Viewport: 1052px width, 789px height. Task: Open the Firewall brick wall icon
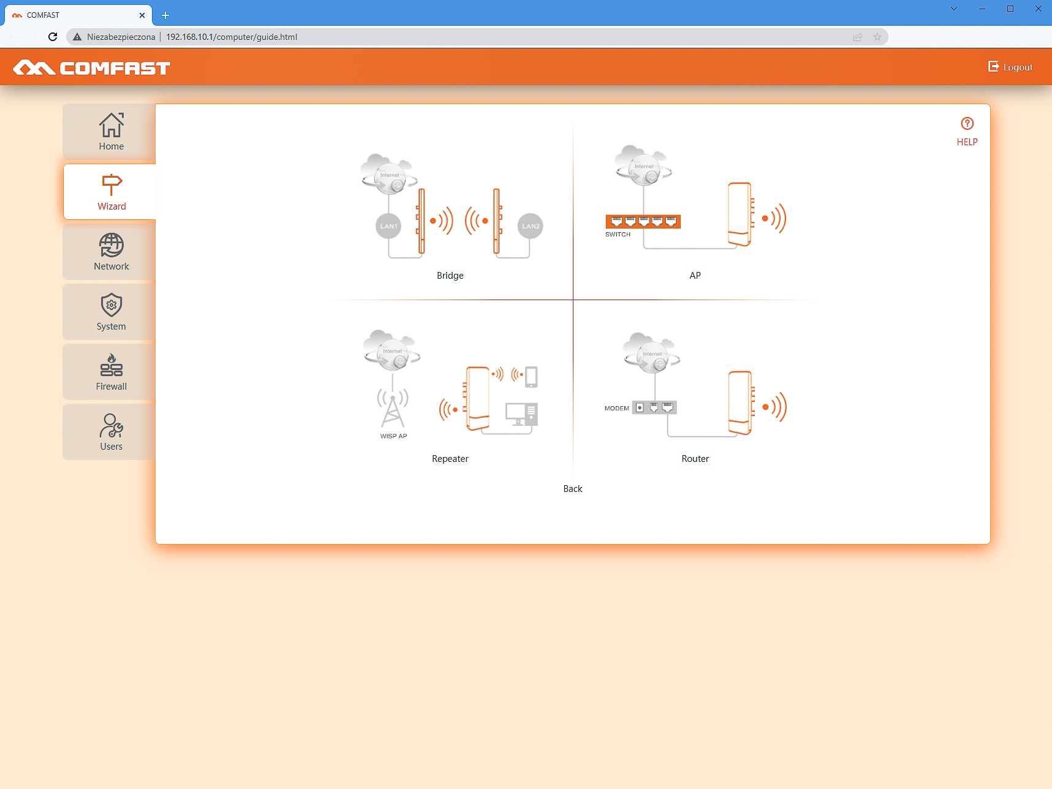point(112,365)
